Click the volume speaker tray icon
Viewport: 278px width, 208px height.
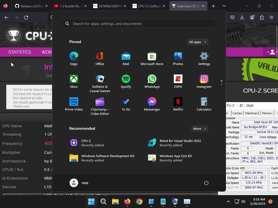pos(243,201)
